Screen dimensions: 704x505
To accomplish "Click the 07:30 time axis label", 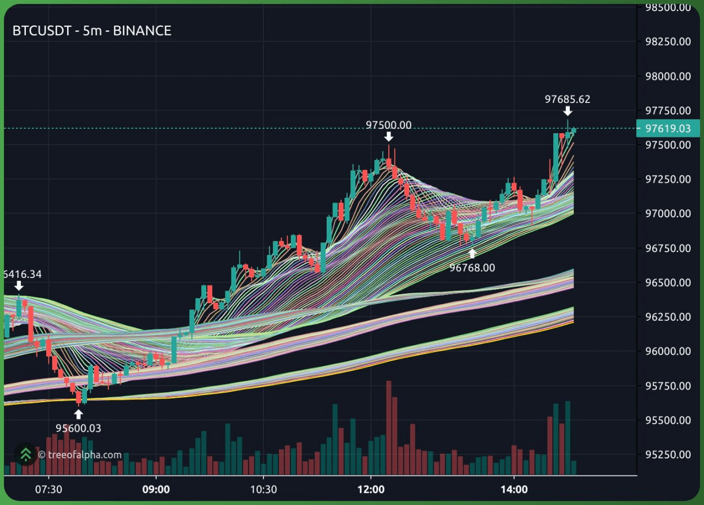I will click(x=48, y=489).
